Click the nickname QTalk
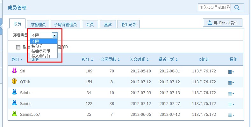The image size is (251, 127). (x=25, y=82)
